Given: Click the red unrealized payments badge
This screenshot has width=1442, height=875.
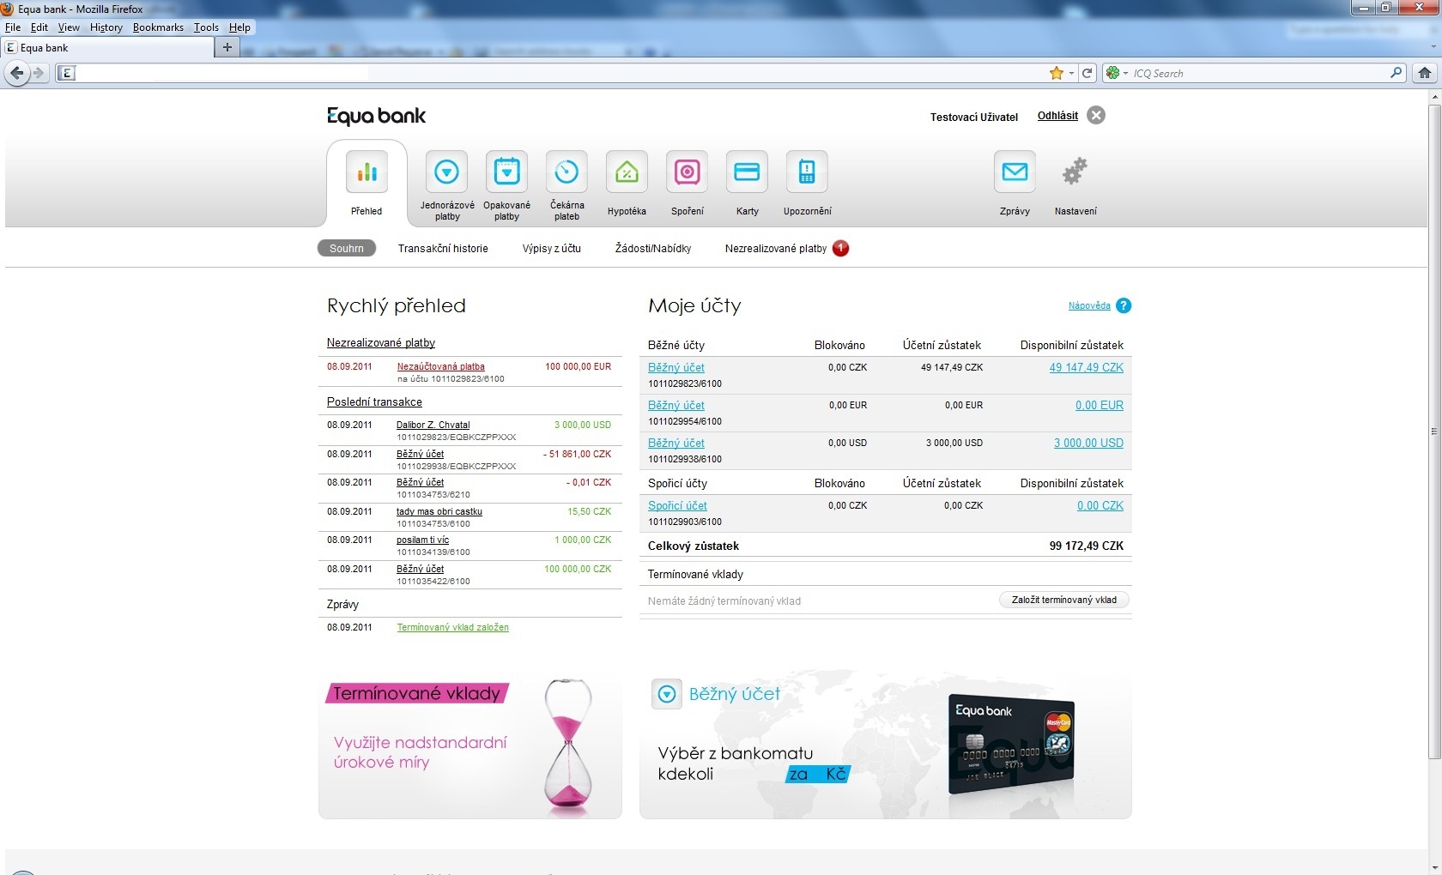Looking at the screenshot, I should [x=841, y=248].
